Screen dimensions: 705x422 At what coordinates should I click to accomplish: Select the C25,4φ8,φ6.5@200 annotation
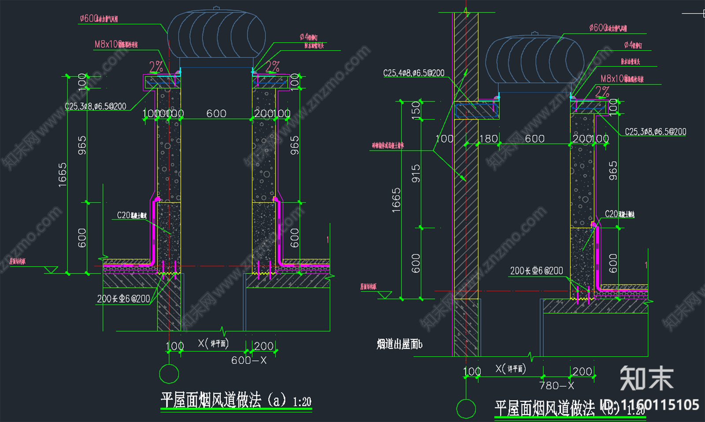pos(414,73)
